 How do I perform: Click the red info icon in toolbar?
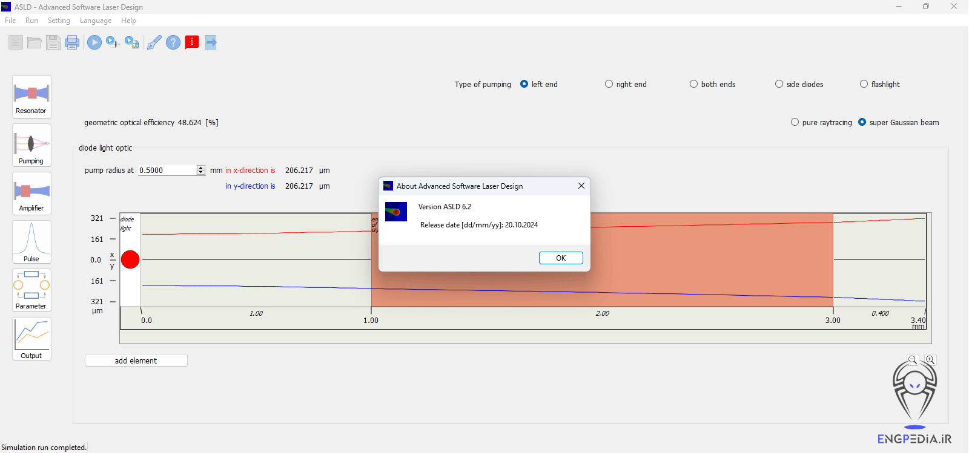(192, 42)
